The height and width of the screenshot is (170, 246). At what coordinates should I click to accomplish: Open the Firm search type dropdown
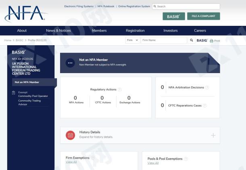(x=133, y=40)
